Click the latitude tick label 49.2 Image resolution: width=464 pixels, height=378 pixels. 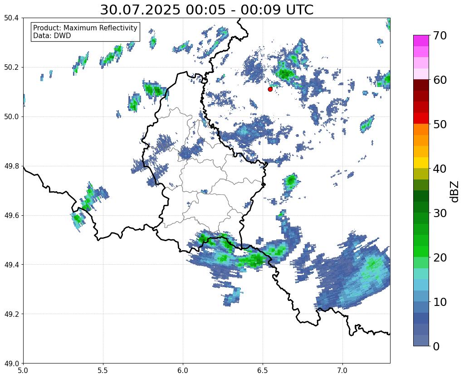point(11,314)
